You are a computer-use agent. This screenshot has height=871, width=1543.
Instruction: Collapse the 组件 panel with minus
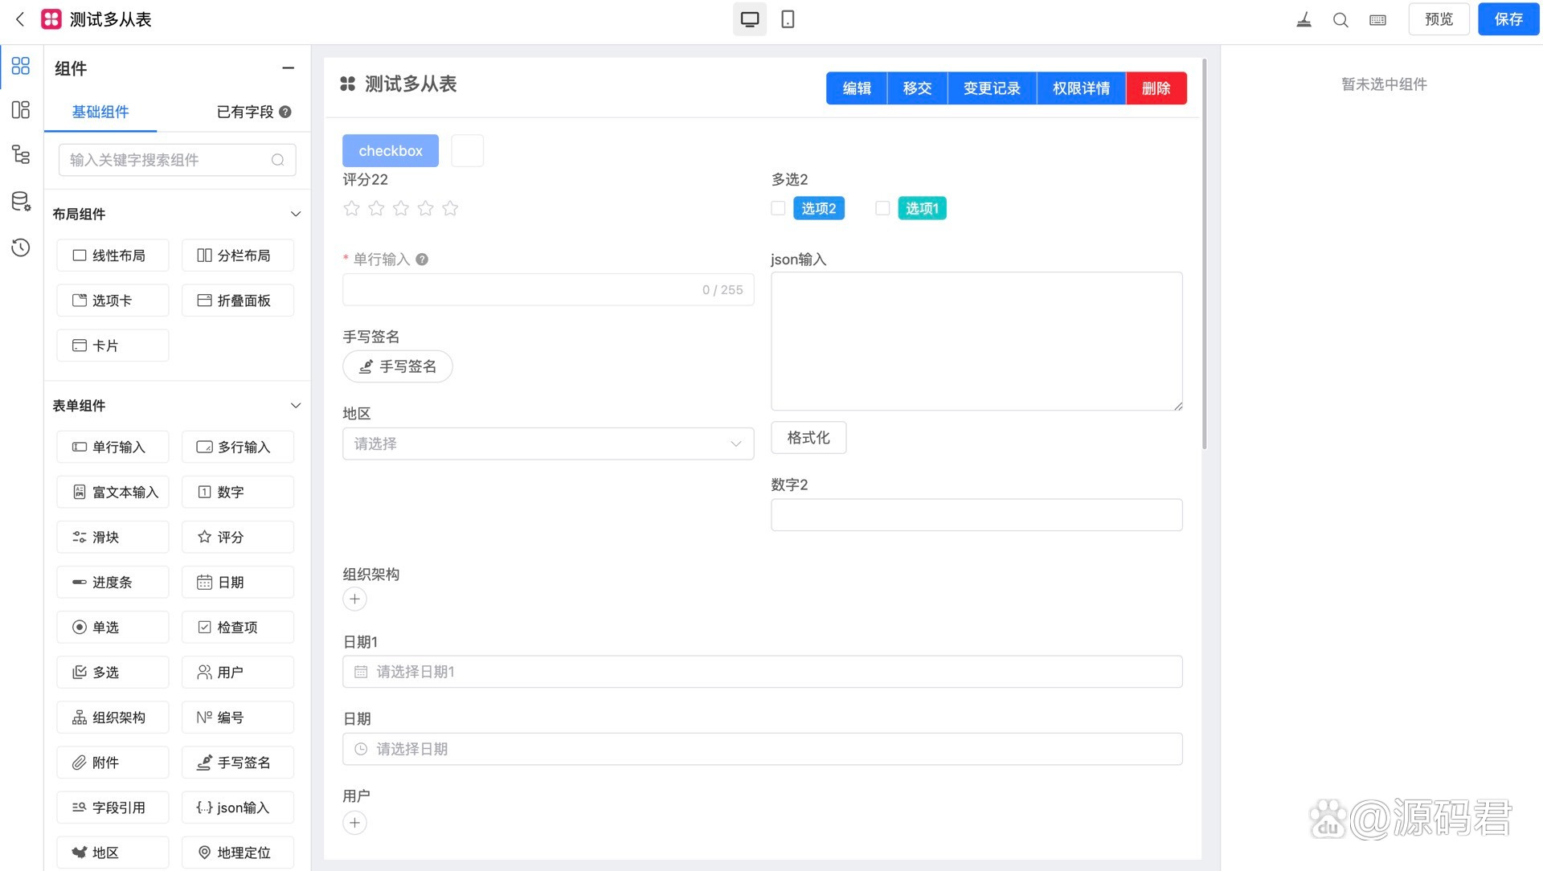pyautogui.click(x=289, y=68)
